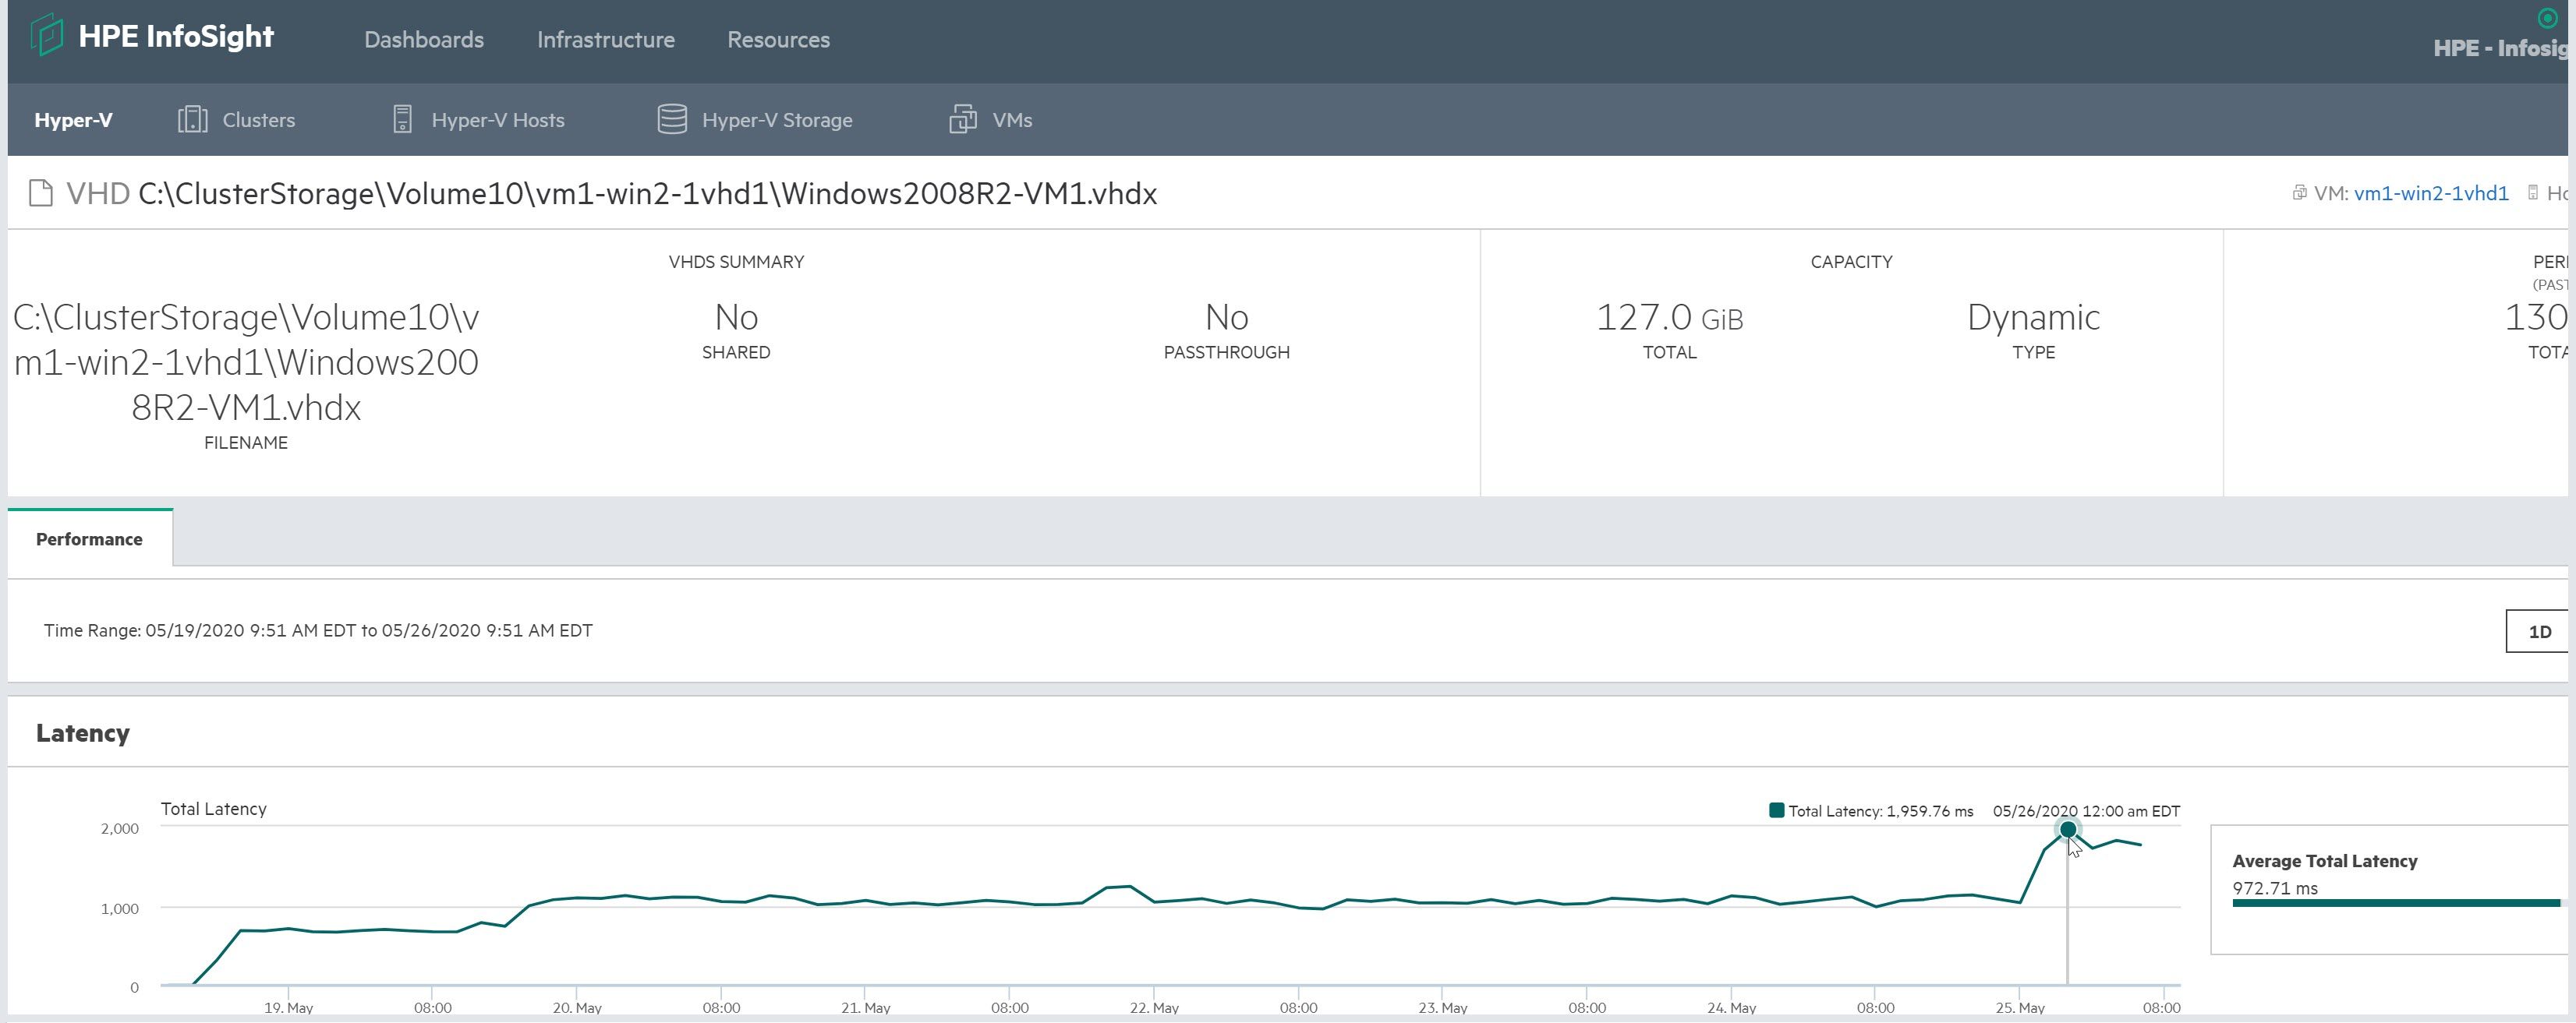Image resolution: width=2576 pixels, height=1023 pixels.
Task: Switch to the Performance tab
Action: (x=89, y=538)
